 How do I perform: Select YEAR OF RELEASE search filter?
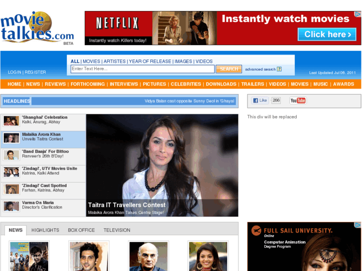150,61
